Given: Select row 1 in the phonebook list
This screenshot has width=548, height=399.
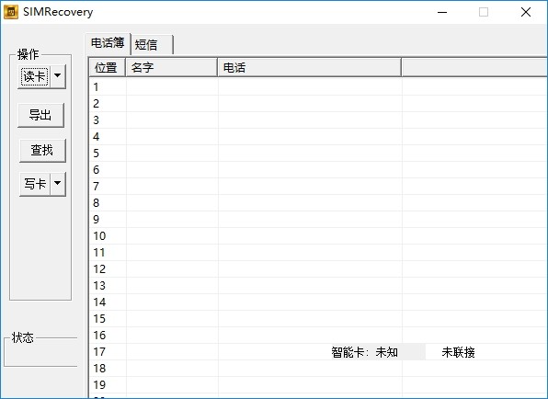Looking at the screenshot, I should [318, 87].
